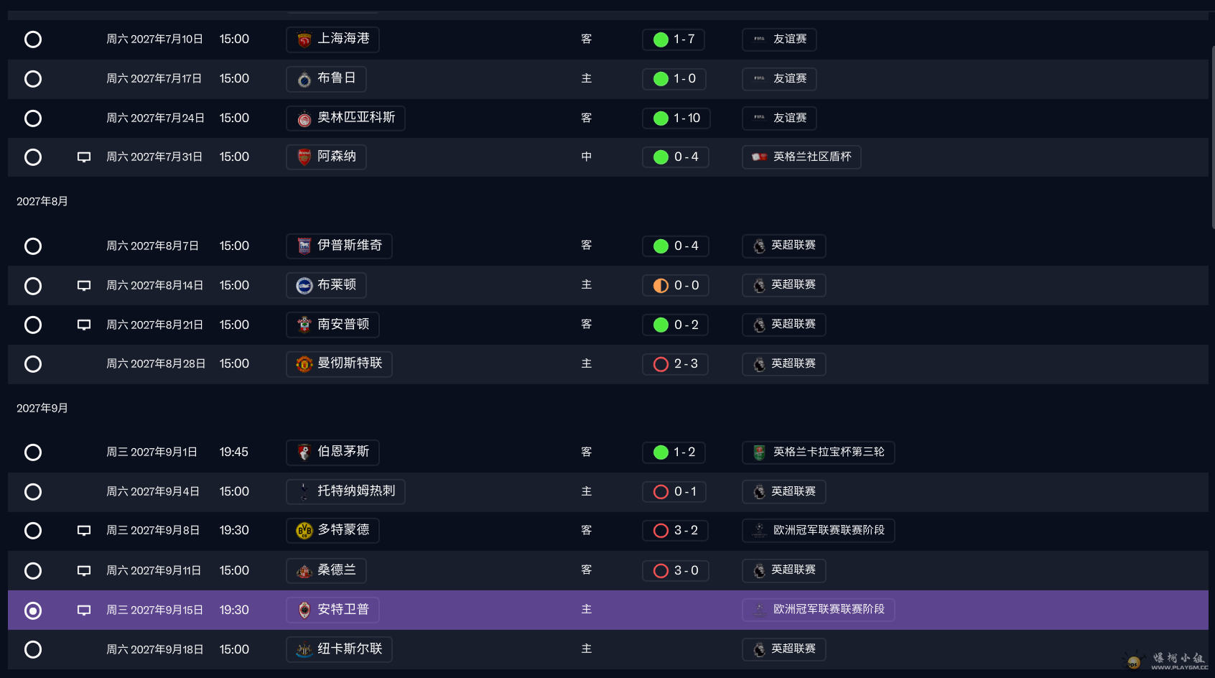
Task: Select the highlighted 安特卫普 fixture row
Action: pos(607,610)
